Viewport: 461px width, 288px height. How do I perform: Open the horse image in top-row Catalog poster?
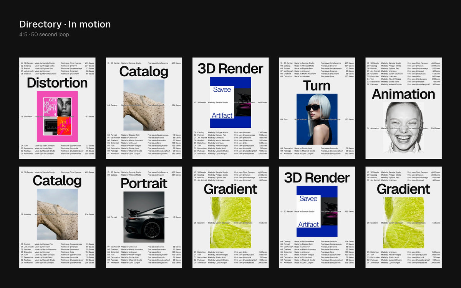coord(144,105)
